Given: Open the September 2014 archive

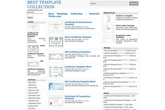Looking at the screenshot, I should pyautogui.click(x=35, y=103).
